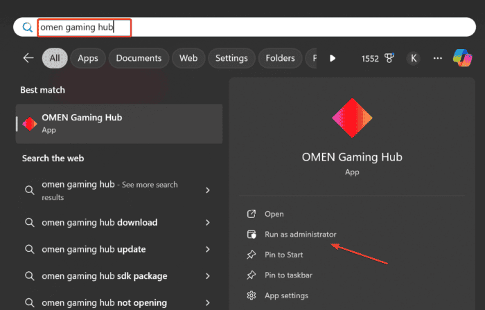Click the 'Search the web' heading
The width and height of the screenshot is (485, 310).
coord(53,158)
